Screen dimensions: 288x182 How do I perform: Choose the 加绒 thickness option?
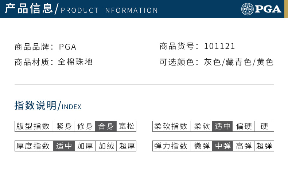coord(106,146)
